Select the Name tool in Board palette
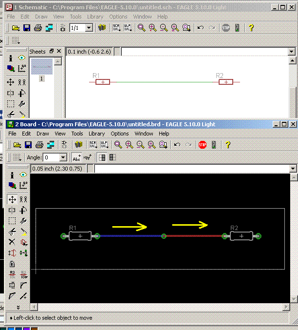This screenshot has width=298, height=330. point(12,274)
